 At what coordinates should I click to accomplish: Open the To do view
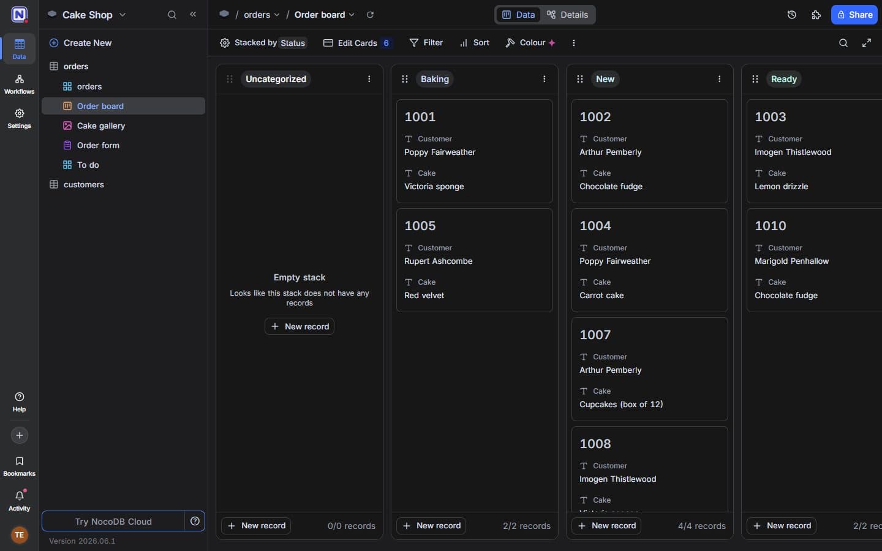[123, 165]
